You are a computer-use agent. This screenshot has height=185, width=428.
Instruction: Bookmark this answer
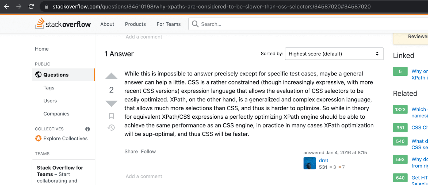pyautogui.click(x=111, y=116)
